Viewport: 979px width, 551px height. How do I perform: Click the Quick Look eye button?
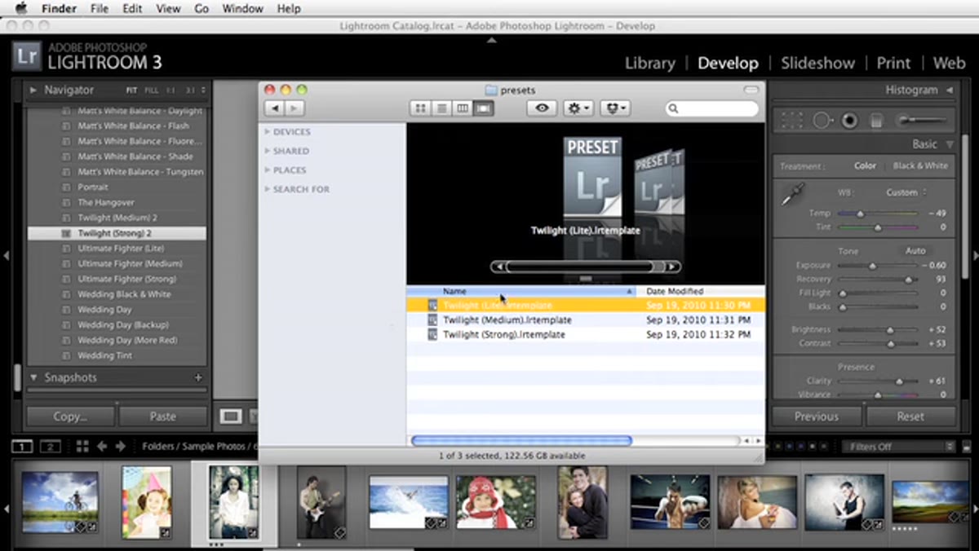(542, 108)
